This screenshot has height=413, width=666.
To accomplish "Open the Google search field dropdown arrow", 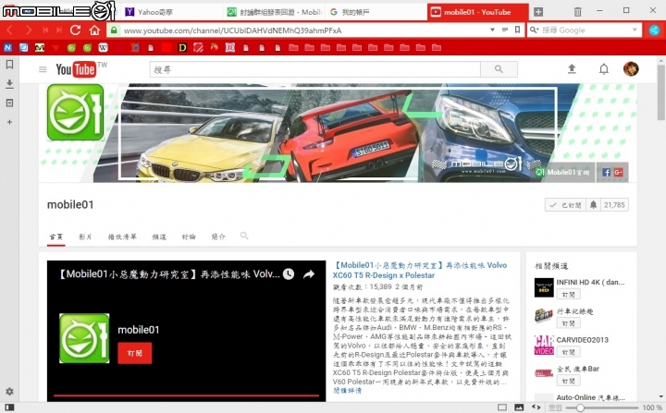I will pos(635,30).
